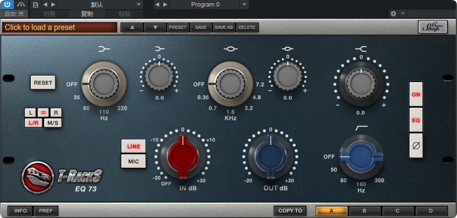Click the SAVE AS button

[224, 27]
